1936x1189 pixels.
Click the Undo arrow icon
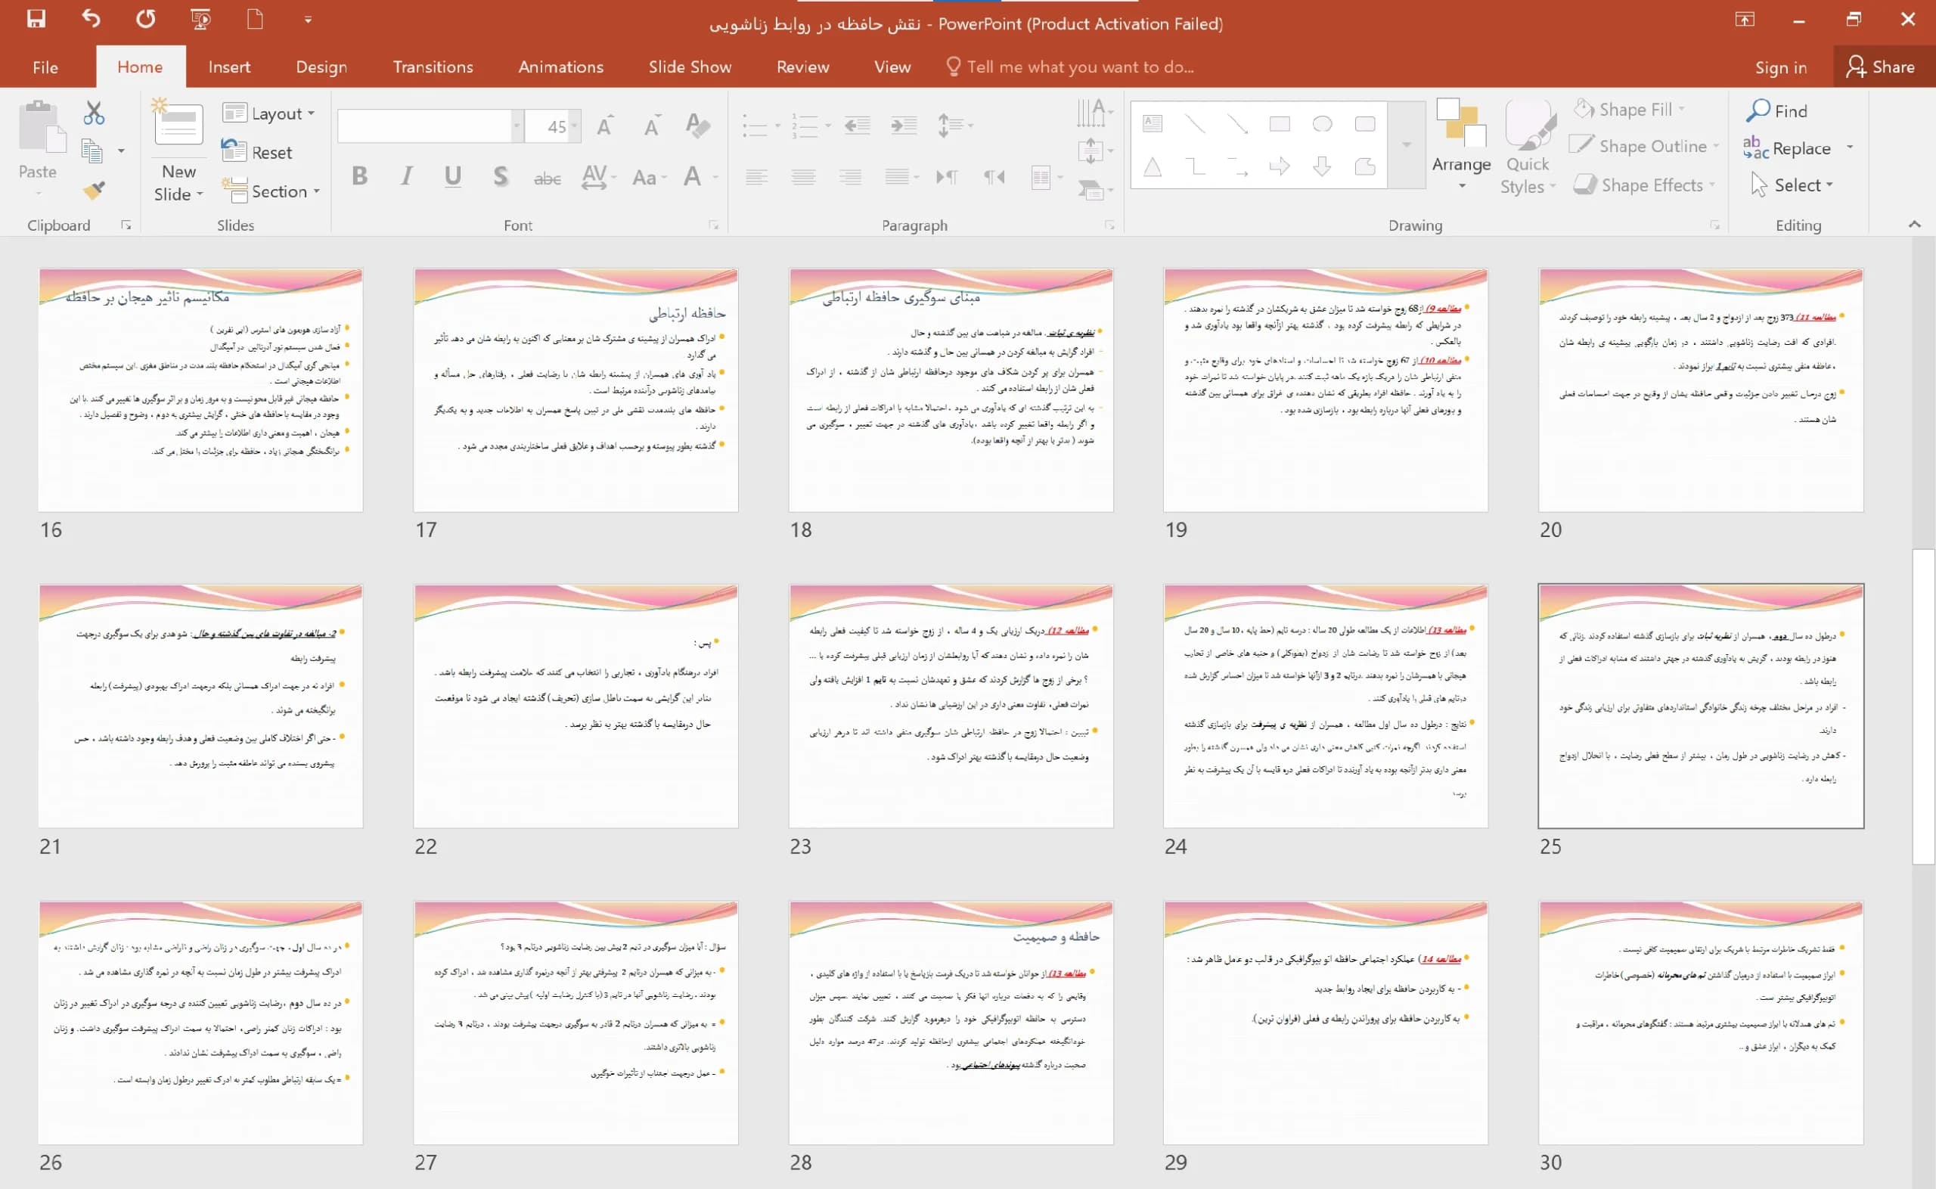click(x=92, y=19)
